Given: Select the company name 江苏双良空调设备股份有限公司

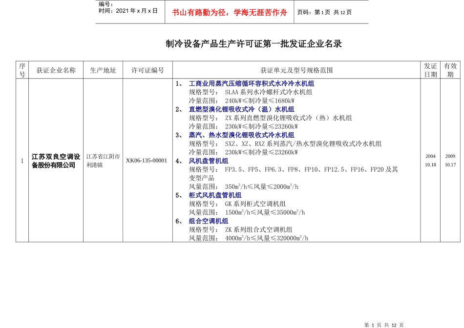Looking at the screenshot, I should click(x=56, y=161).
